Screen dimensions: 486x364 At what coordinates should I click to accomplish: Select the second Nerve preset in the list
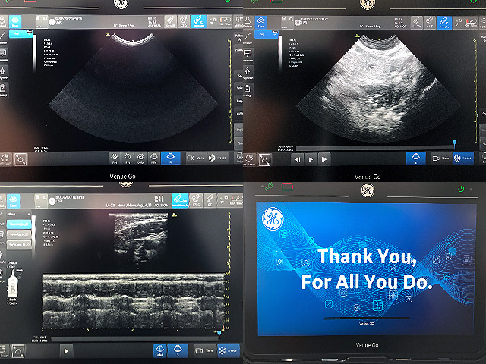click(x=19, y=234)
